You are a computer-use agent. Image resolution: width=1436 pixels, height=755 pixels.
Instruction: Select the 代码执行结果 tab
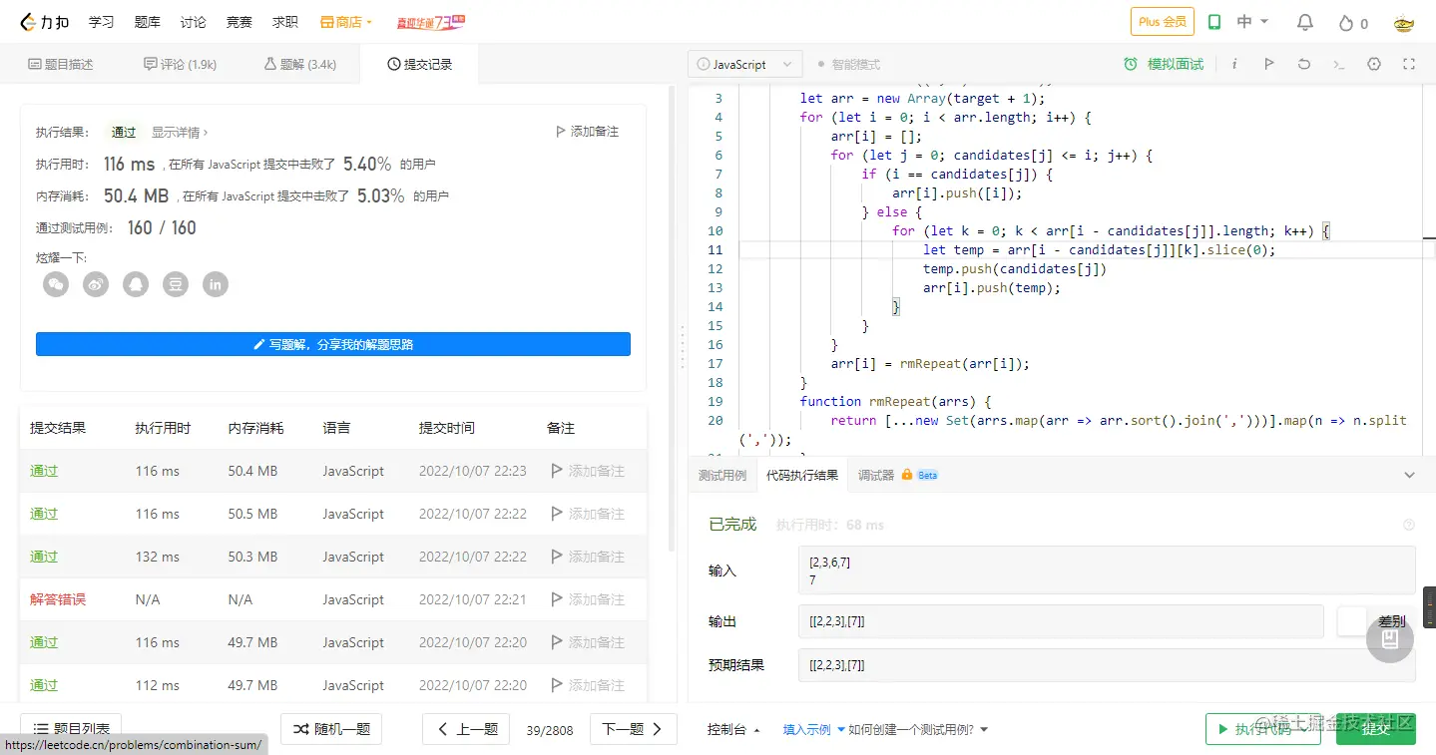click(x=802, y=475)
